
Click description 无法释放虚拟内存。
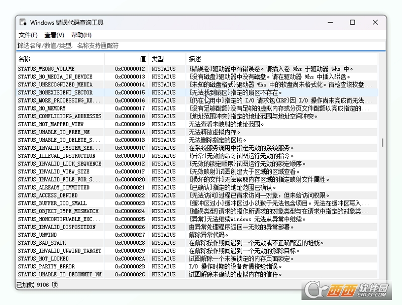point(215,132)
